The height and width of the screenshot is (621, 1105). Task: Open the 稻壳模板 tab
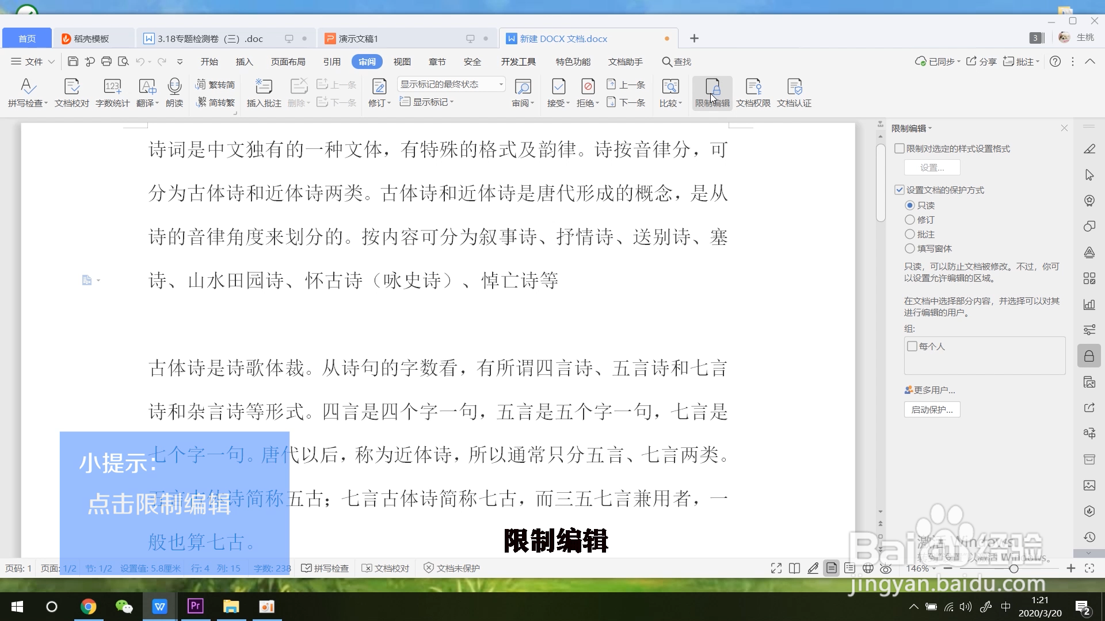point(94,39)
